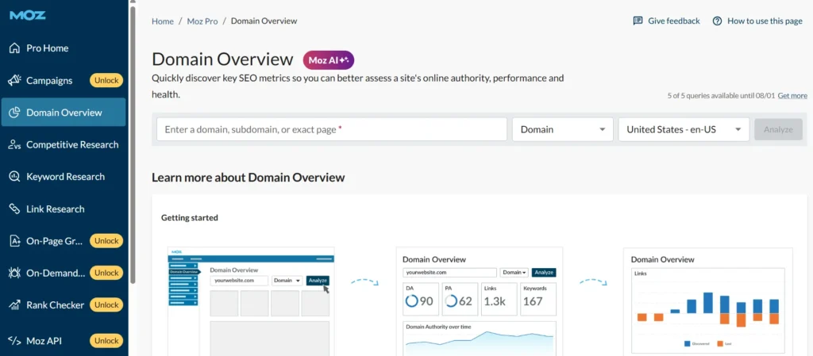813x356 pixels.
Task: Click the Domain Overview page heading
Action: pyautogui.click(x=222, y=59)
